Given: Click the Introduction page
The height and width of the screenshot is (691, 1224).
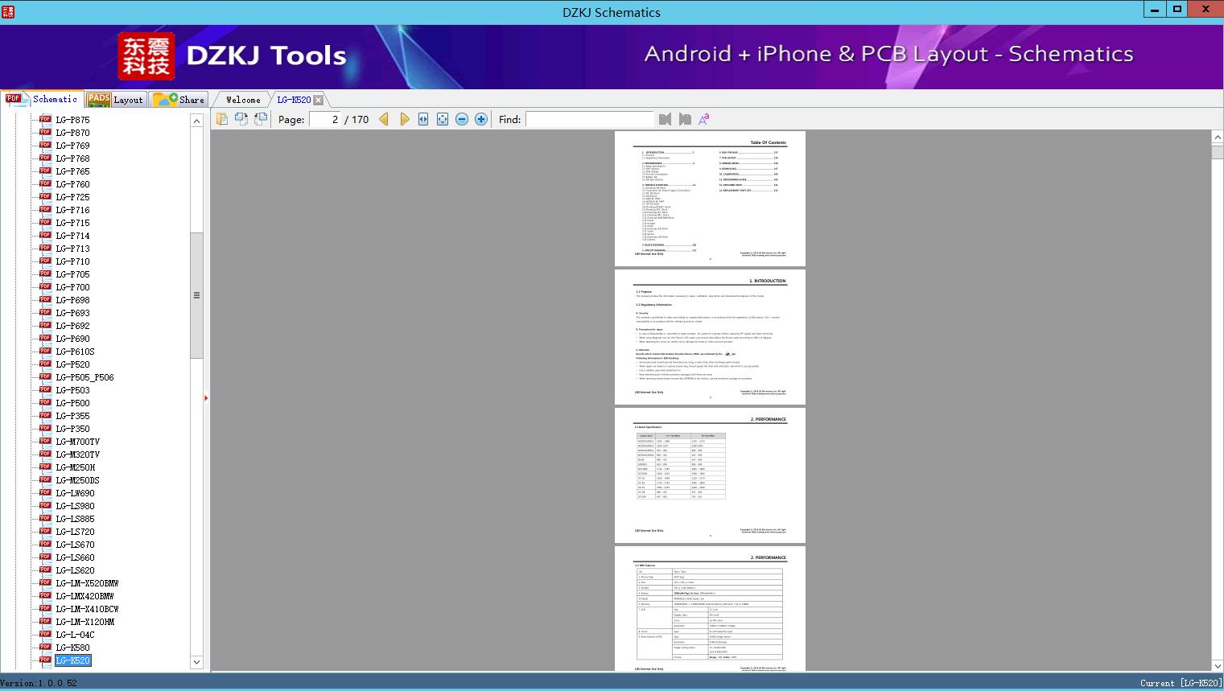Looking at the screenshot, I should coord(710,336).
